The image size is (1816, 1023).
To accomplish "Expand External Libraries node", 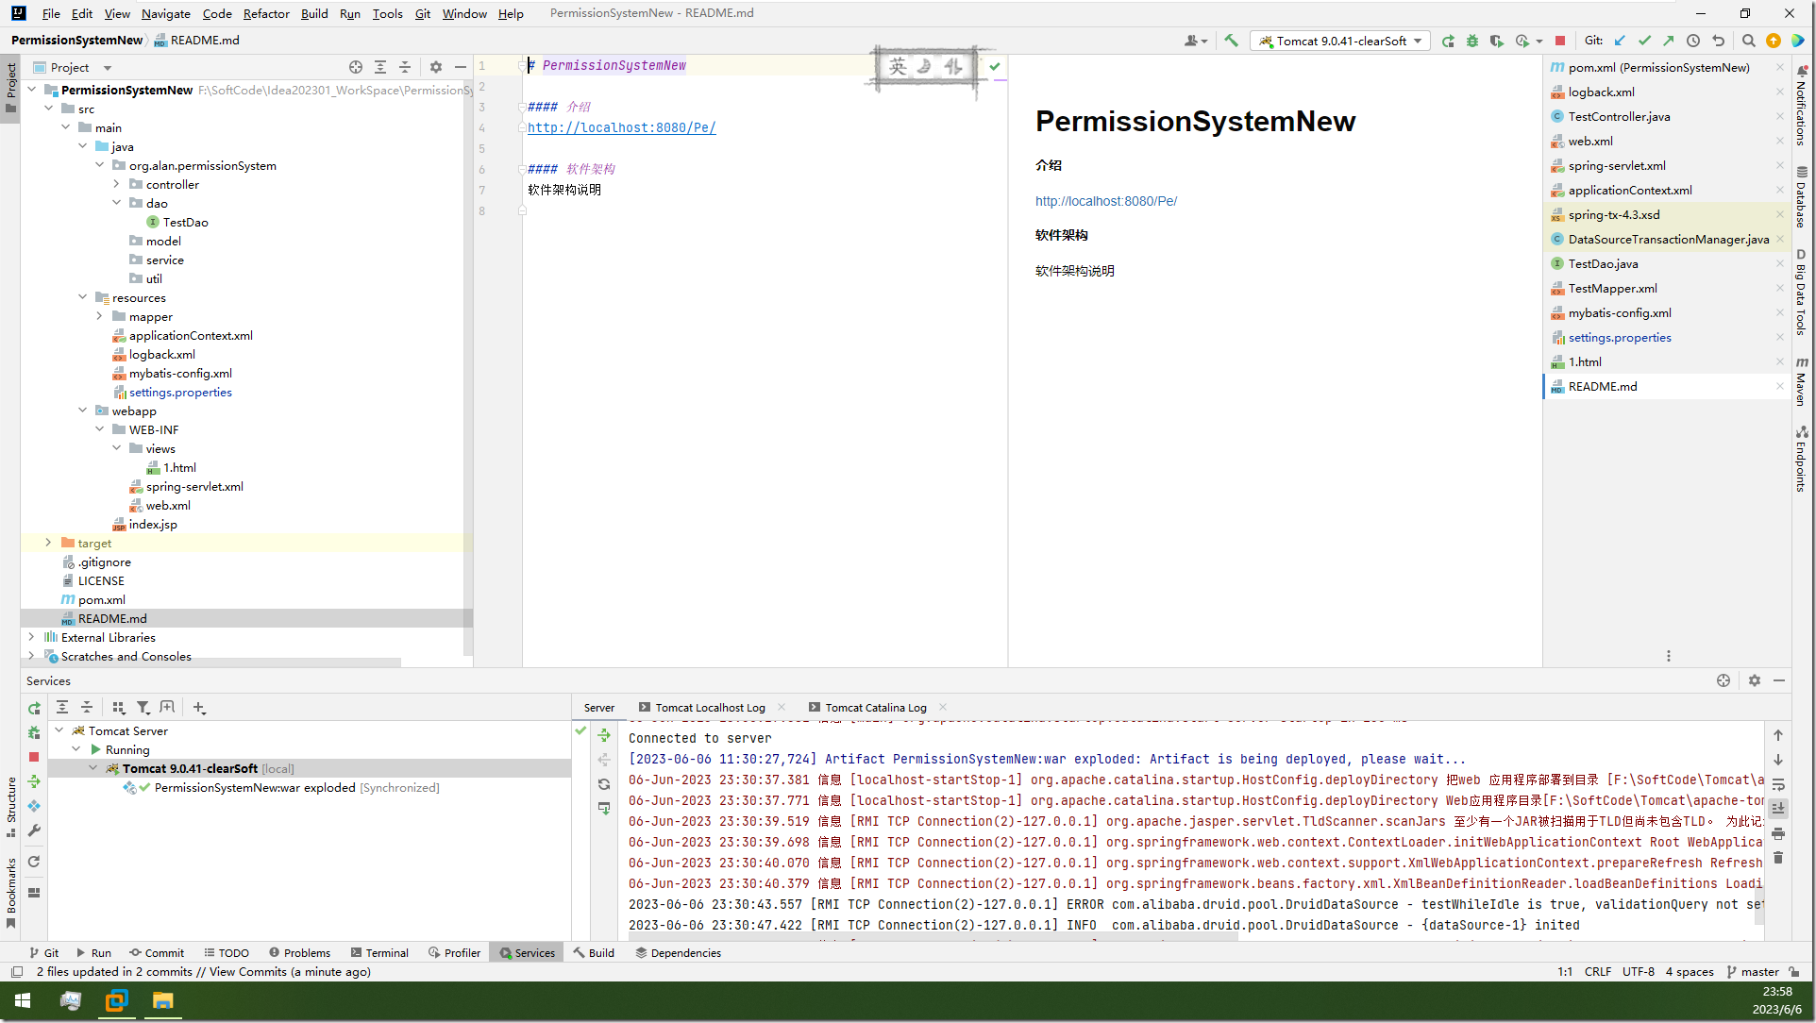I will [x=31, y=637].
